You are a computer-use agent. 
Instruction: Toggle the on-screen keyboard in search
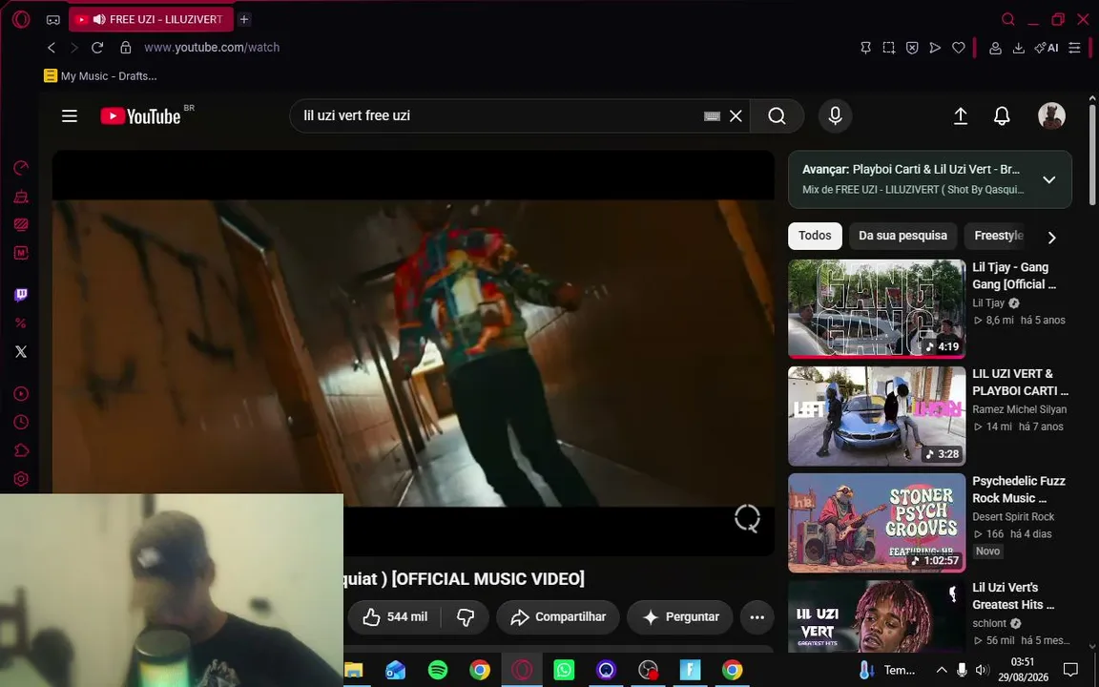(712, 116)
